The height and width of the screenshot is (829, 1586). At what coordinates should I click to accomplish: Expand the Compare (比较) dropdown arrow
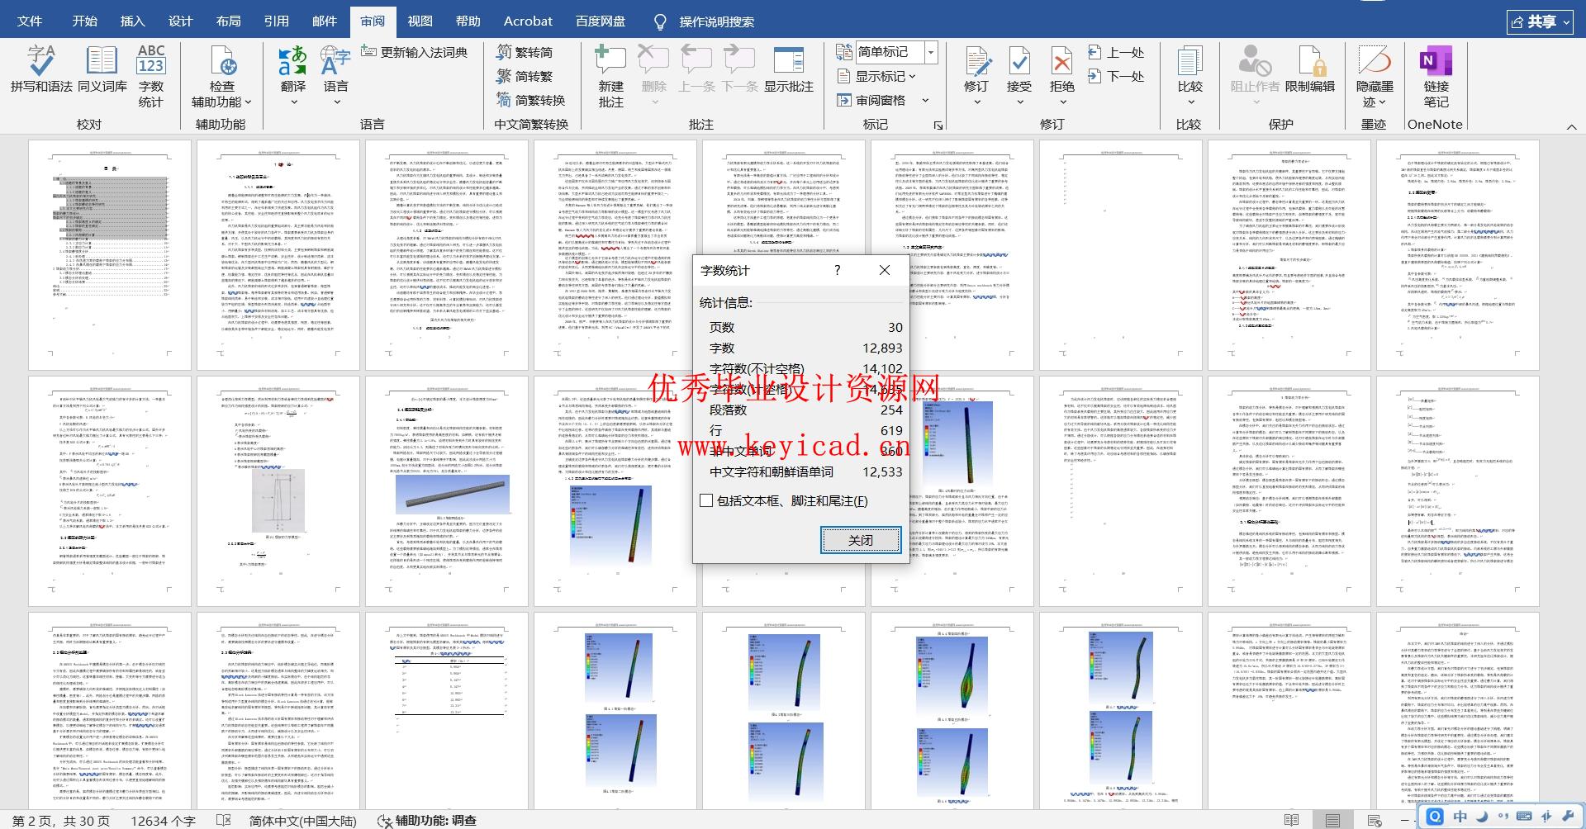click(x=1190, y=102)
